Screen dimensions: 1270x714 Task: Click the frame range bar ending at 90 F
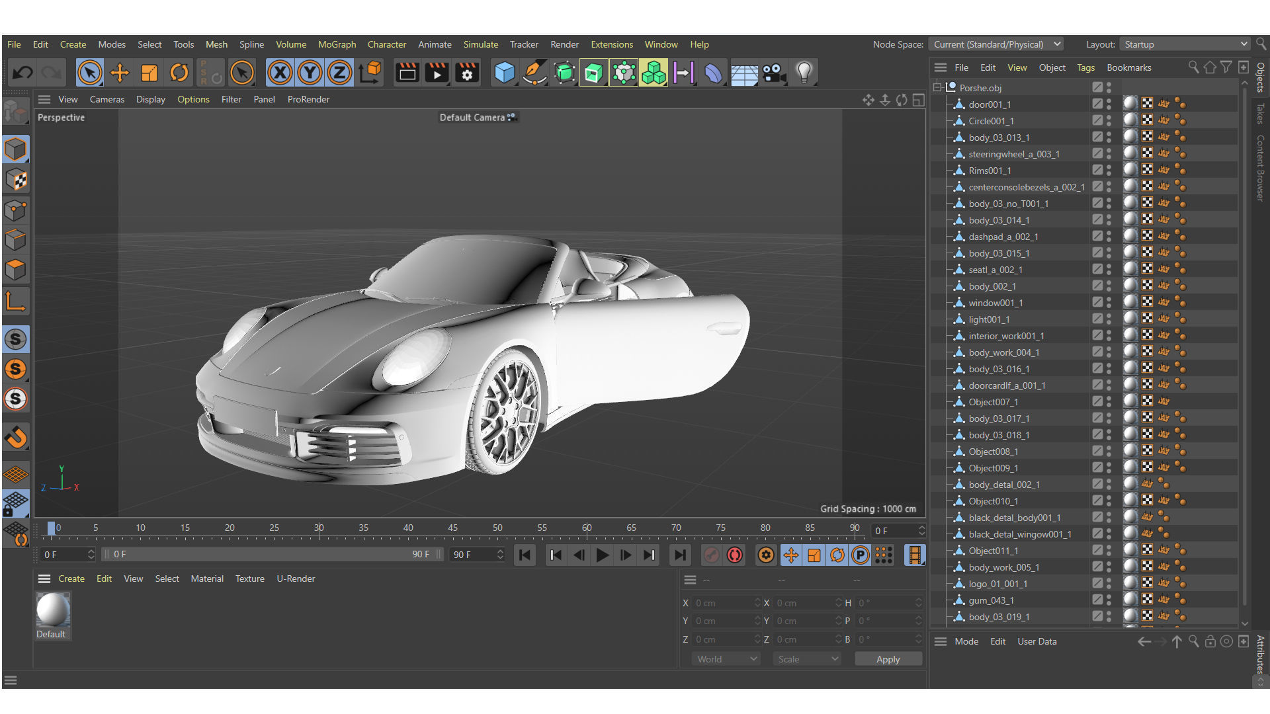pyautogui.click(x=273, y=554)
